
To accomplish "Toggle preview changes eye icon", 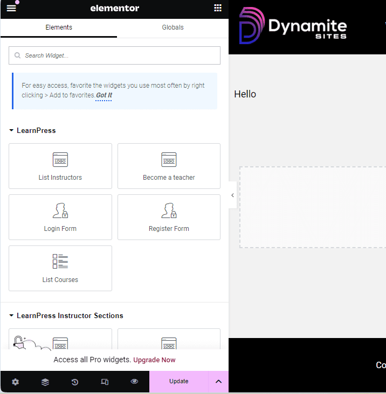I will click(134, 382).
